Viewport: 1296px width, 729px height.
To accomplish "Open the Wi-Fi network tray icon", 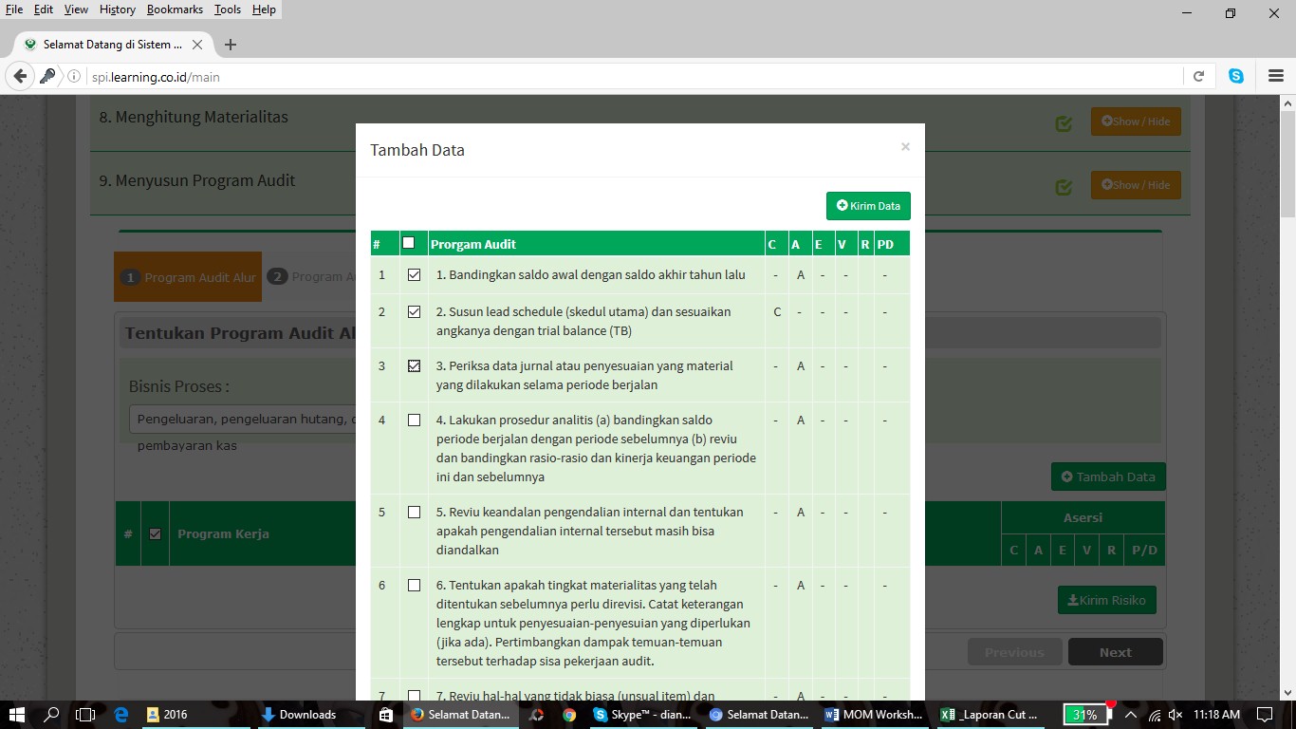I will (1155, 715).
